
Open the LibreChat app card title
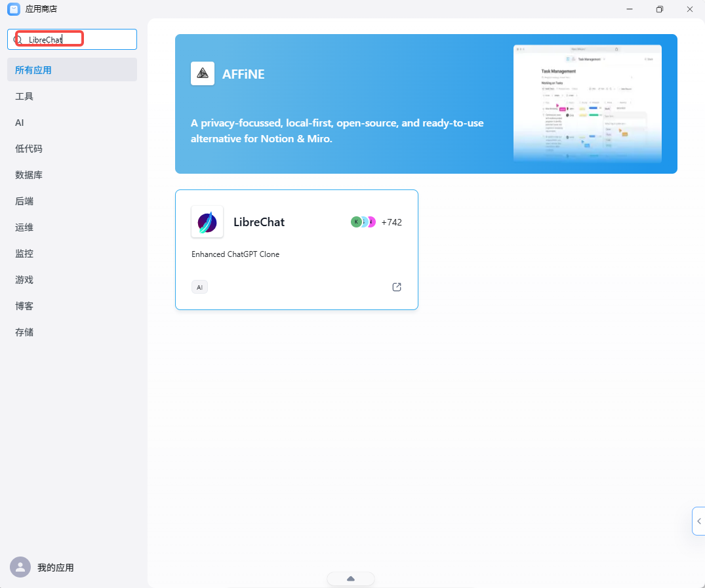pyautogui.click(x=259, y=222)
